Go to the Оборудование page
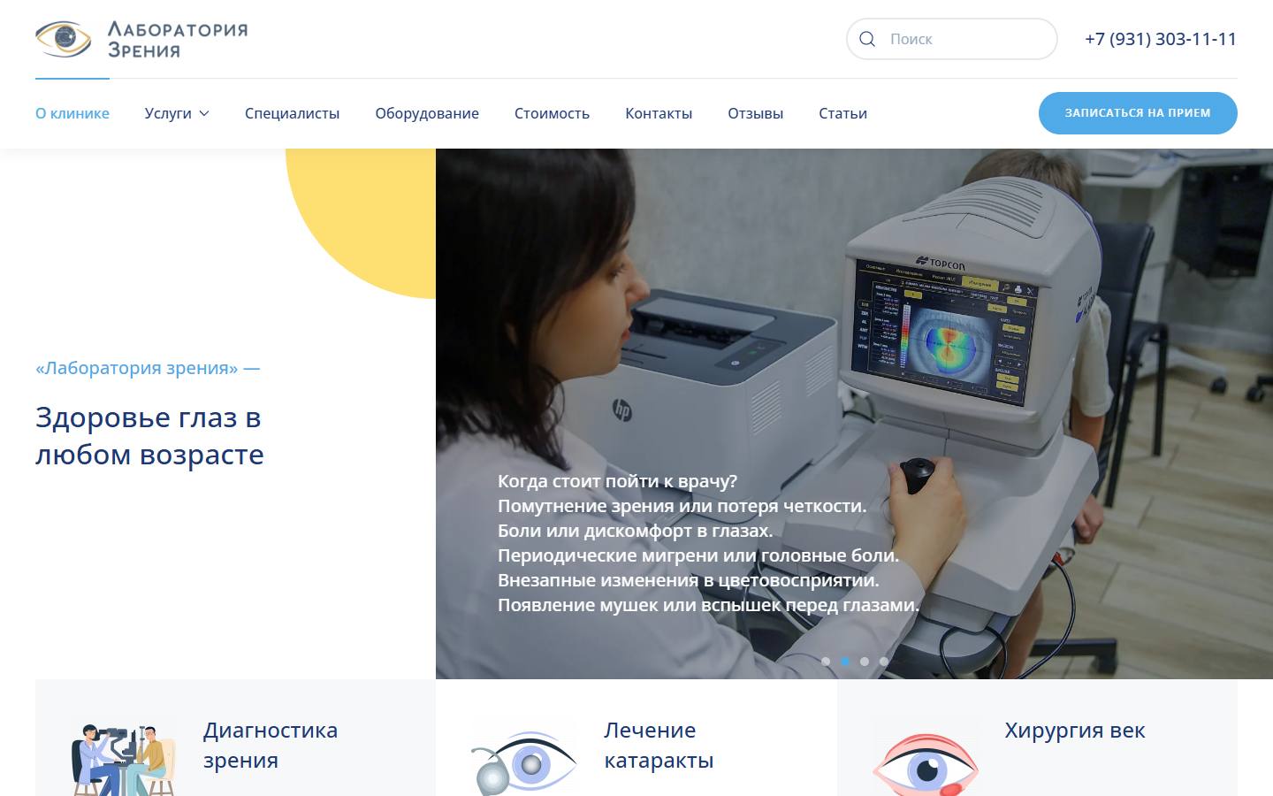This screenshot has height=796, width=1273. coord(427,113)
